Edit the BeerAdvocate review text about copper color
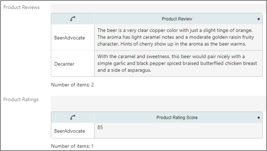The image size is (267, 151). (x=178, y=37)
